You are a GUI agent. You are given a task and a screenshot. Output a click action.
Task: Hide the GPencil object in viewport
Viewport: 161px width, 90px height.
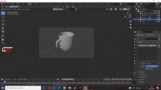coord(157,19)
